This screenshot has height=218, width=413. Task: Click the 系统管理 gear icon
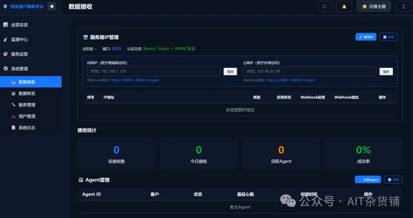click(x=5, y=69)
